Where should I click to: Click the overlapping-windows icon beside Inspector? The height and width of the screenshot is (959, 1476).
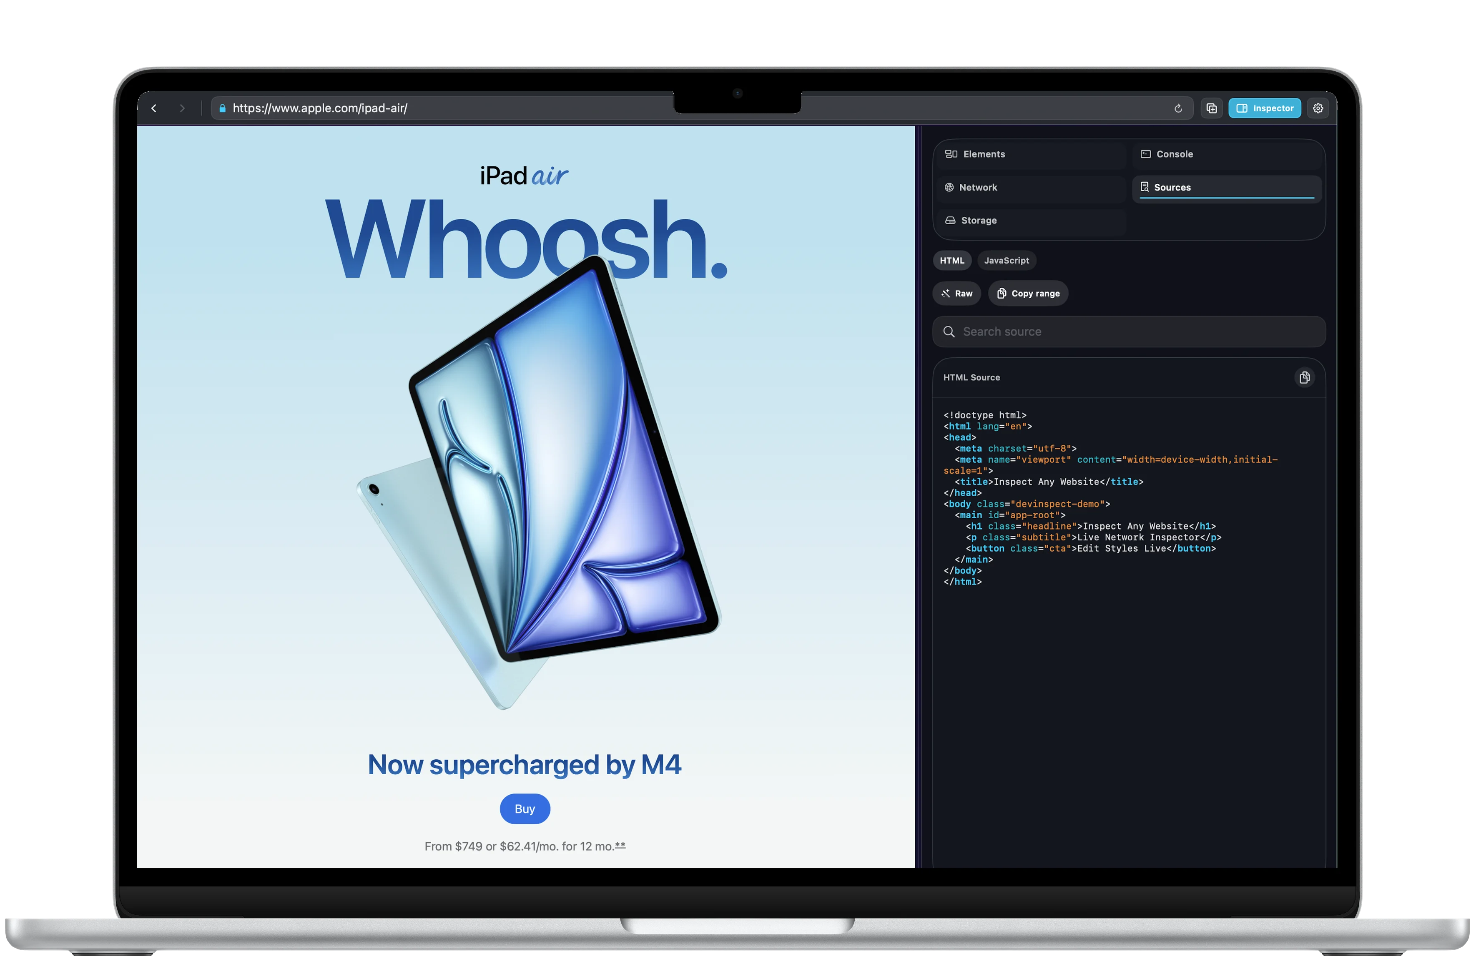[1211, 108]
